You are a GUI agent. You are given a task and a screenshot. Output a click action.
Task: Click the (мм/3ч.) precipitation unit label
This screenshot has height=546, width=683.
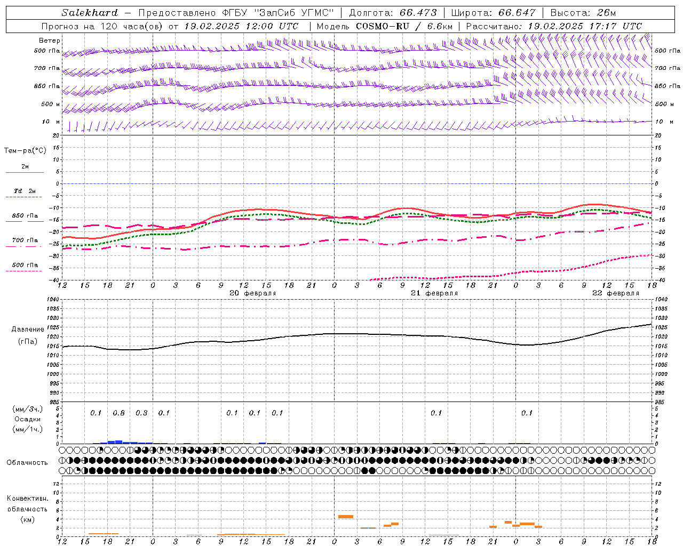[28, 409]
